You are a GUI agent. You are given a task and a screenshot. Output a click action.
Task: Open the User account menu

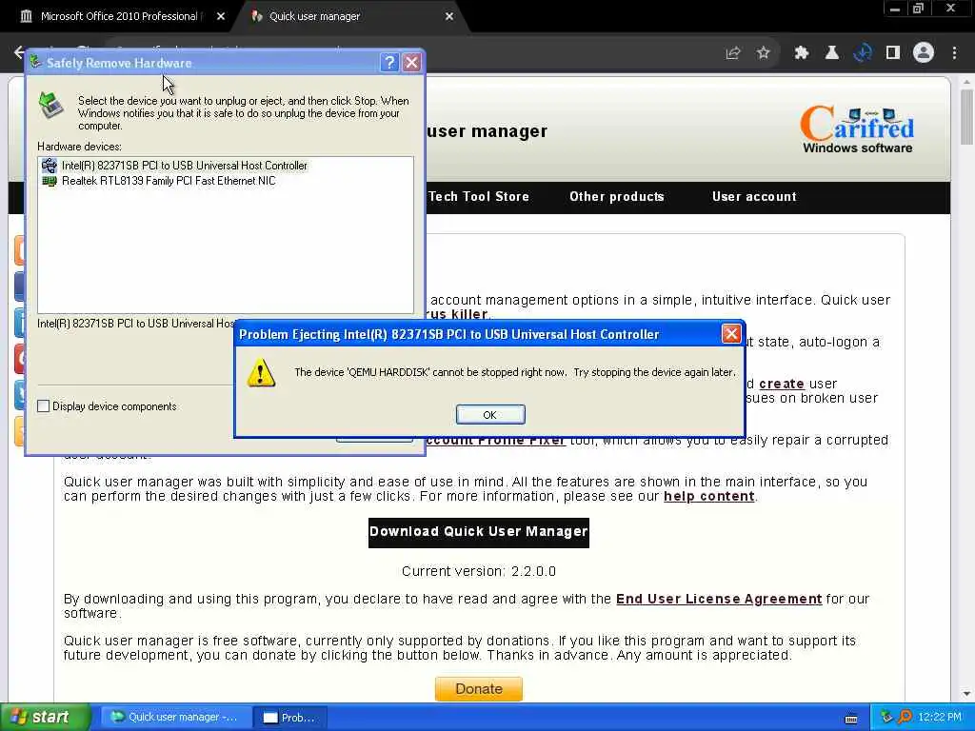(754, 196)
